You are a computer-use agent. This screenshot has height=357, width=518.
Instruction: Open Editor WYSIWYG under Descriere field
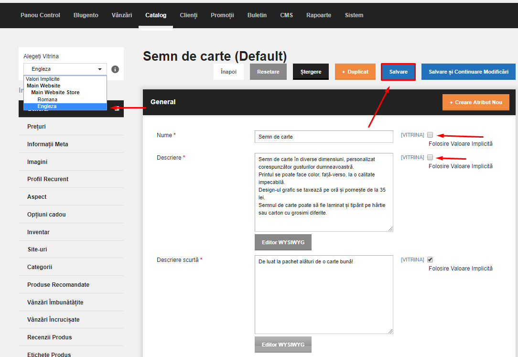coord(283,242)
